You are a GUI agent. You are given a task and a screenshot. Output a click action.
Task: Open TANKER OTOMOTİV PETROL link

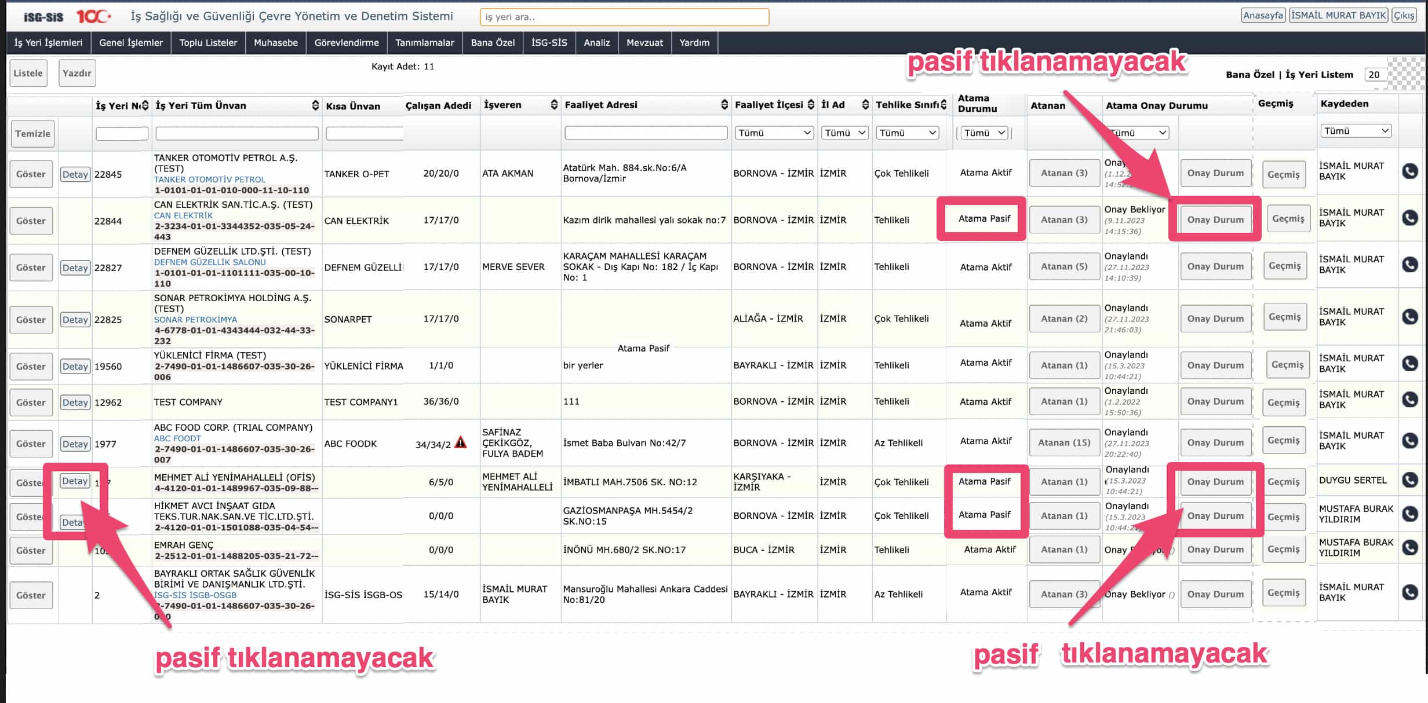point(209,180)
